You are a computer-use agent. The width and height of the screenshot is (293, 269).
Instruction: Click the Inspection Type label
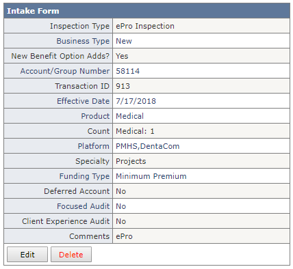(80, 26)
